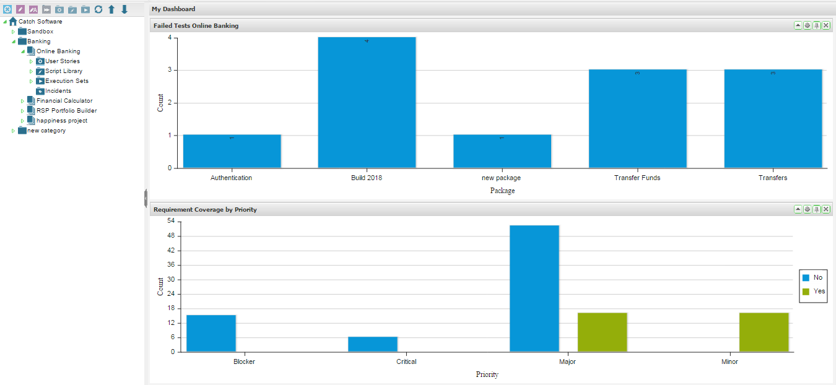Open settings gear for Failed Tests panel

point(808,25)
